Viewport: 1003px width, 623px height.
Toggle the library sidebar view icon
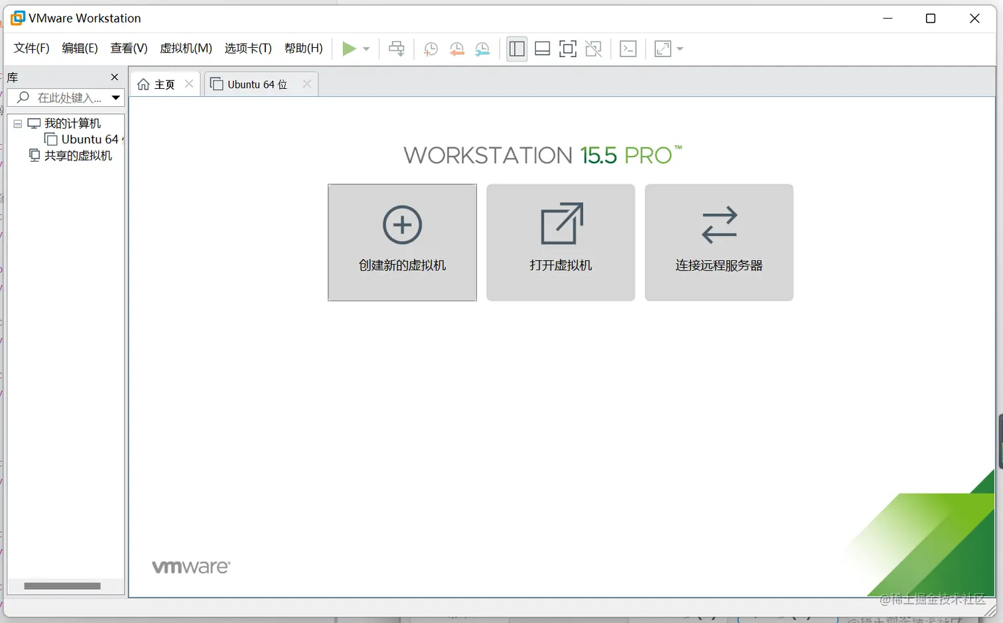tap(517, 48)
